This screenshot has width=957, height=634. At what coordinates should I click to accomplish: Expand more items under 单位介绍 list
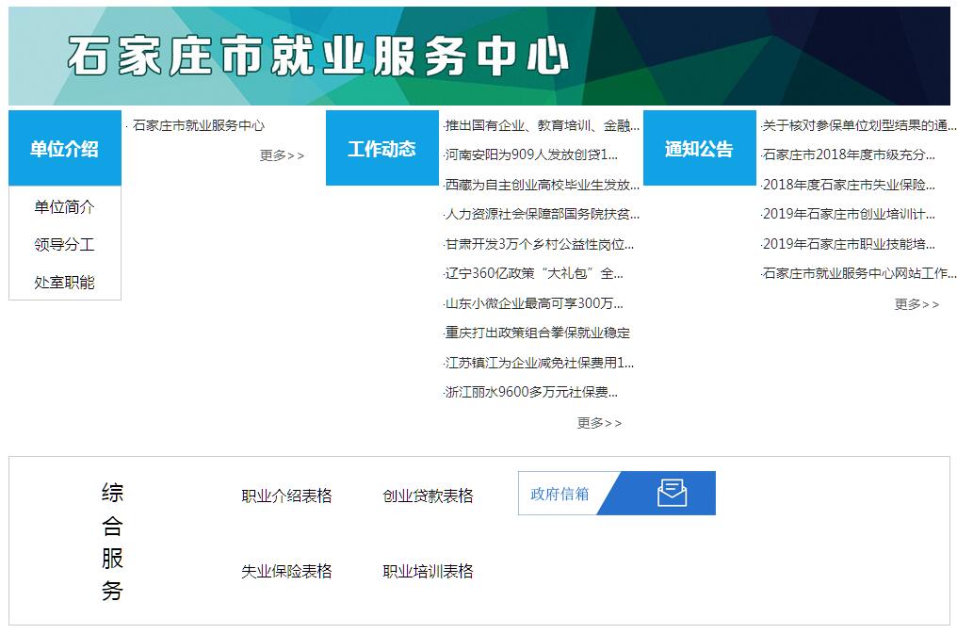coord(282,155)
